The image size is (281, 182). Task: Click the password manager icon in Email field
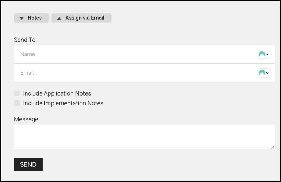tap(262, 73)
